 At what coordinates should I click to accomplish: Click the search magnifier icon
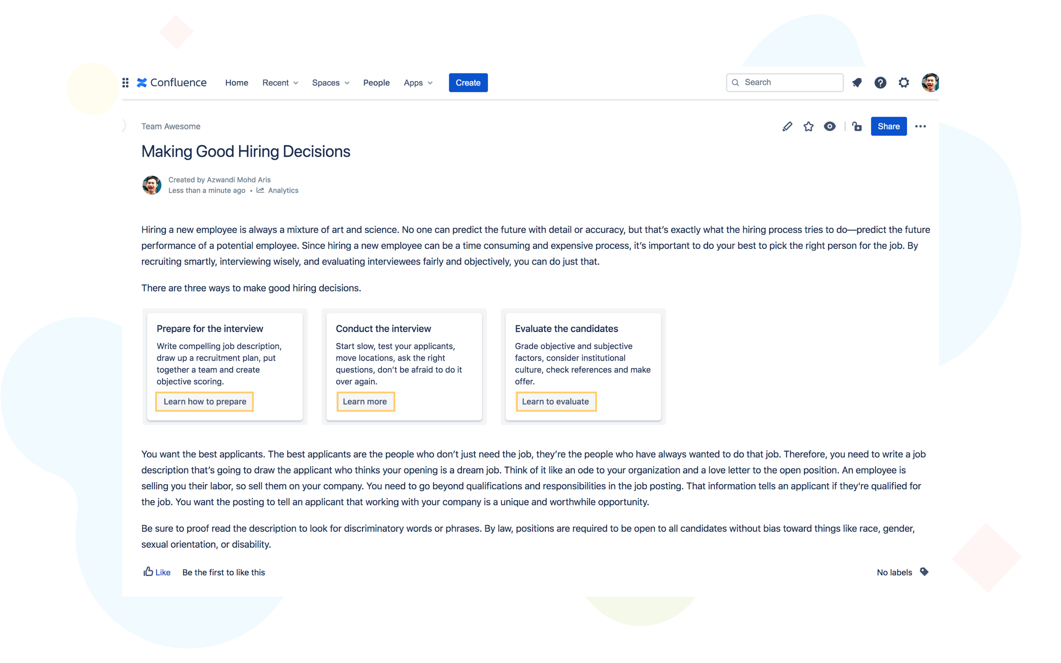click(736, 83)
